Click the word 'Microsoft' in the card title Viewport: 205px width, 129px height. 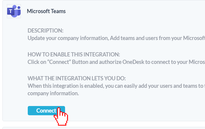point(38,11)
